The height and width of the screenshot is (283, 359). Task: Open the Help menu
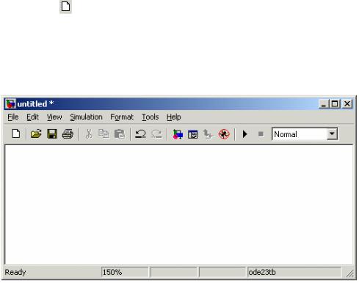tap(174, 117)
